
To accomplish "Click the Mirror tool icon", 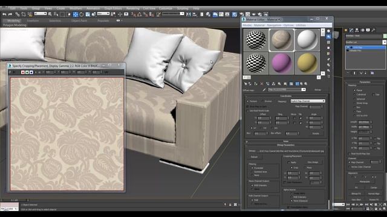I will click(189, 14).
